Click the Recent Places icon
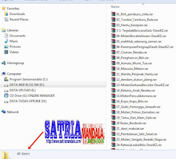 [x=6, y=19]
